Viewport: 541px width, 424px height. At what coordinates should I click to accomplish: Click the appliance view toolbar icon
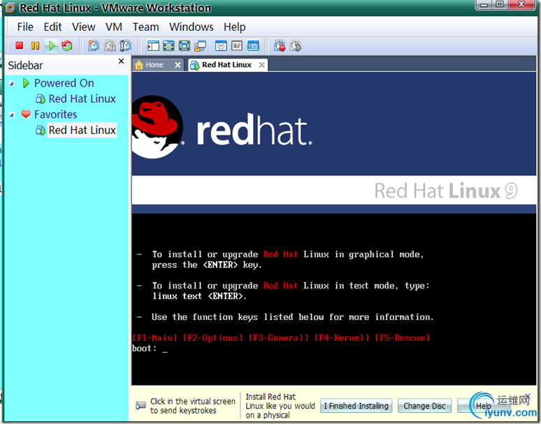(x=237, y=45)
